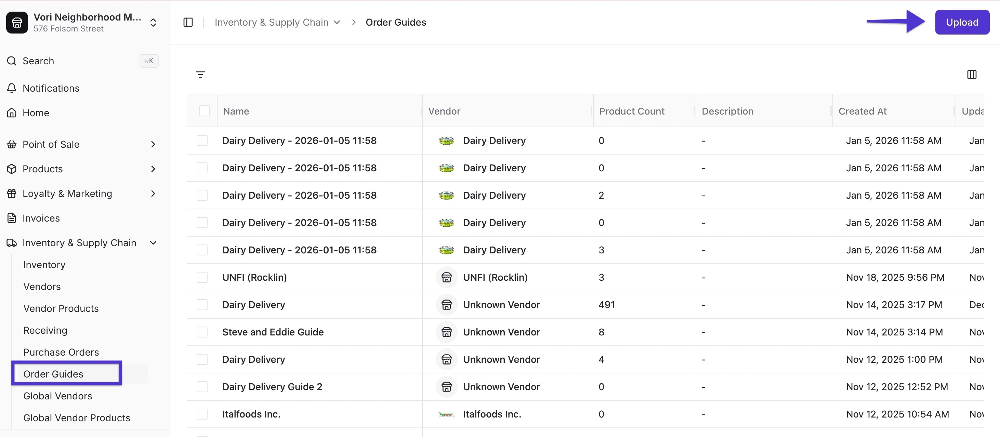Click the store logo icon at top left
The height and width of the screenshot is (437, 1000).
17,23
